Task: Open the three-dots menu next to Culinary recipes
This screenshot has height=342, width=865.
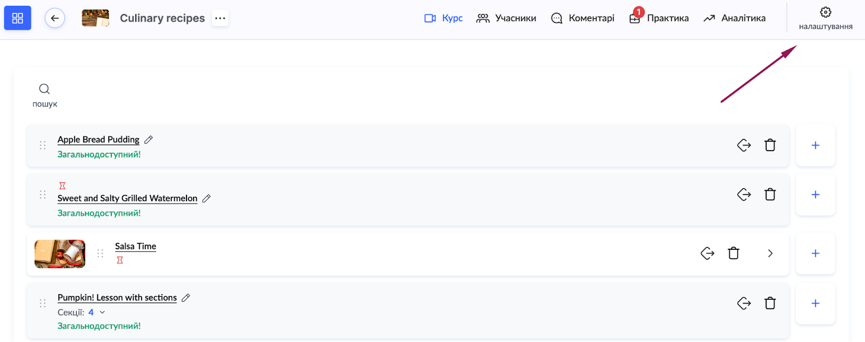Action: [219, 18]
